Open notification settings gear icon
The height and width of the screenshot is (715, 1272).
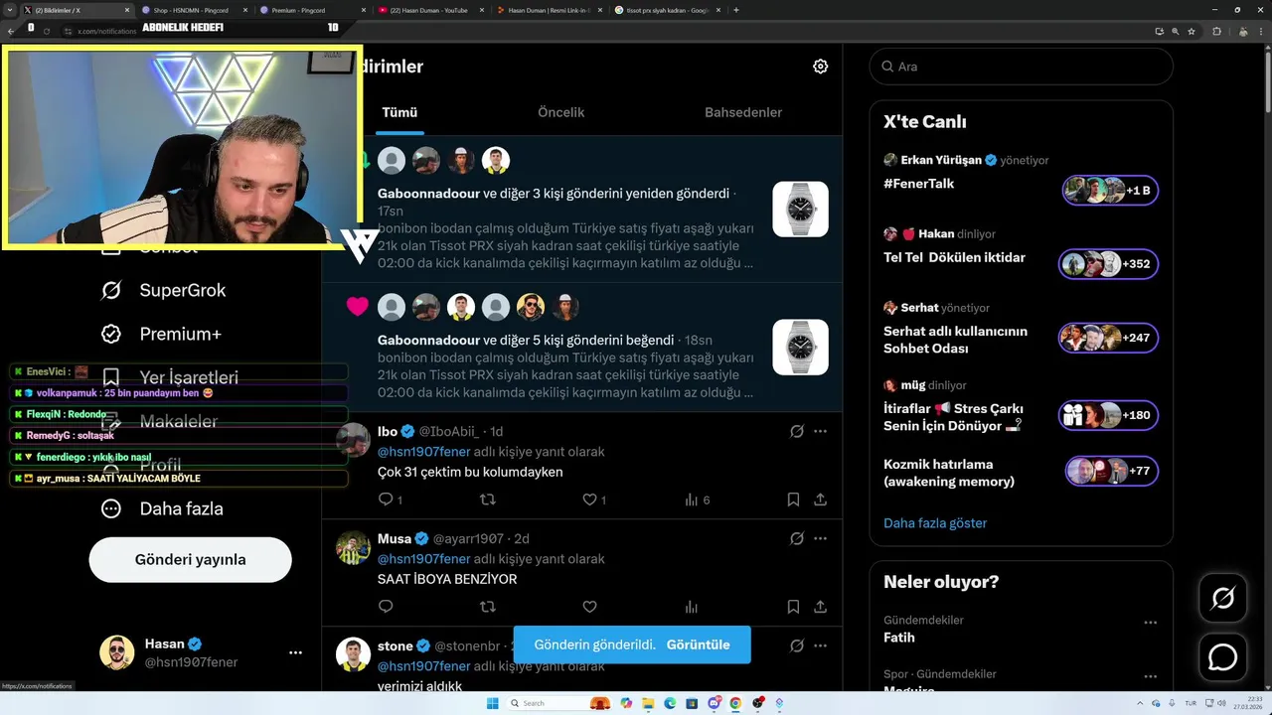(x=820, y=67)
